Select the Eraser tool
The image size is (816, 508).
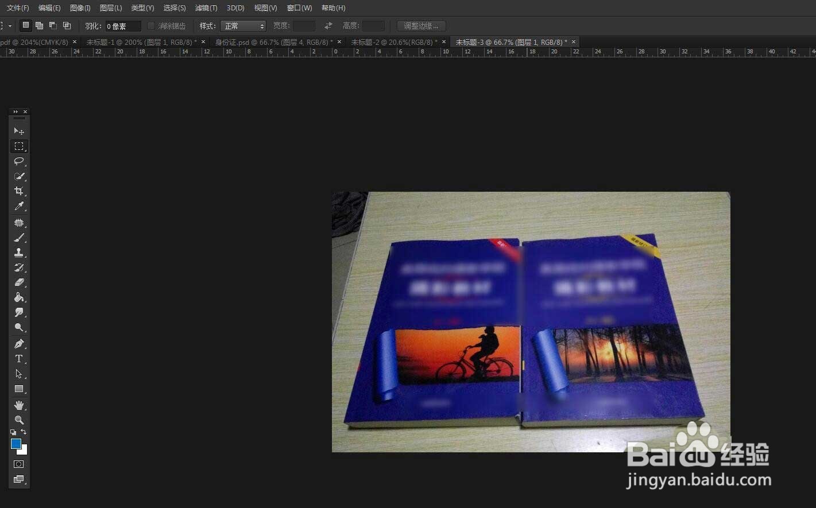pyautogui.click(x=19, y=282)
